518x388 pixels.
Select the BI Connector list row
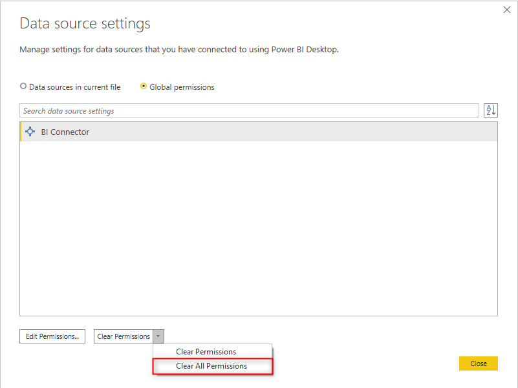pos(259,132)
